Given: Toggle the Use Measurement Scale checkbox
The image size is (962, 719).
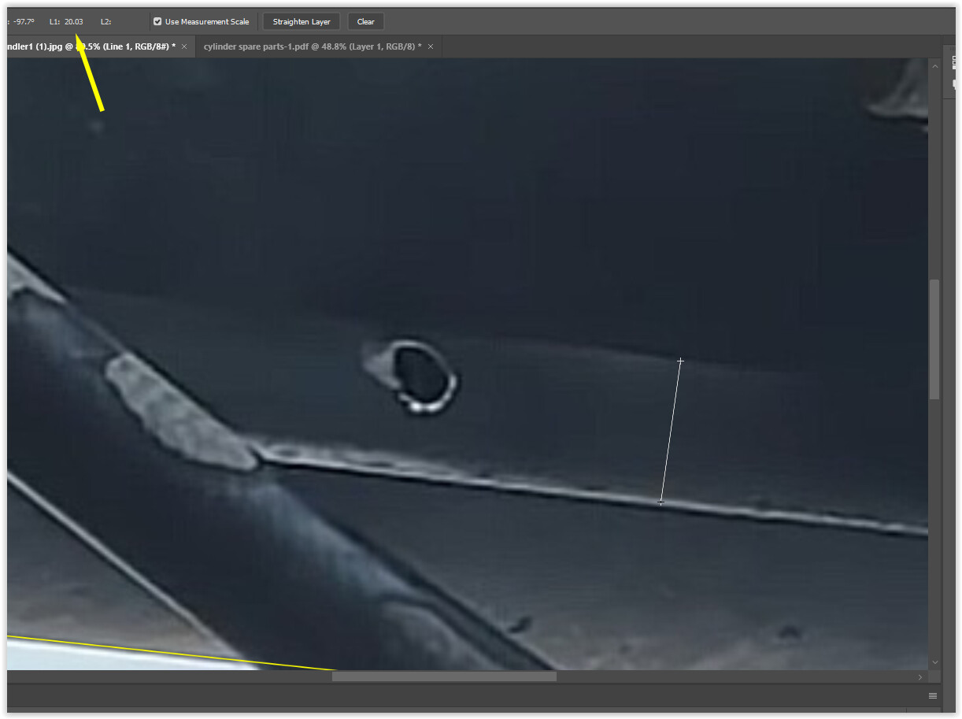Looking at the screenshot, I should [x=157, y=22].
